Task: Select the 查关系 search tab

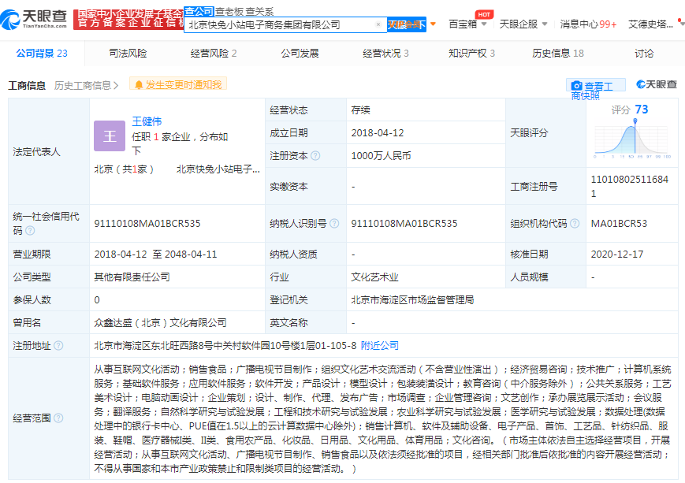Action: pyautogui.click(x=259, y=12)
